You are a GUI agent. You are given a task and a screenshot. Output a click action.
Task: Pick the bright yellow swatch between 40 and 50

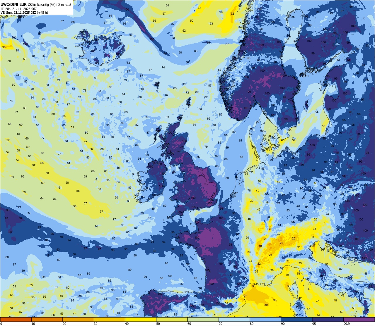point(141,320)
